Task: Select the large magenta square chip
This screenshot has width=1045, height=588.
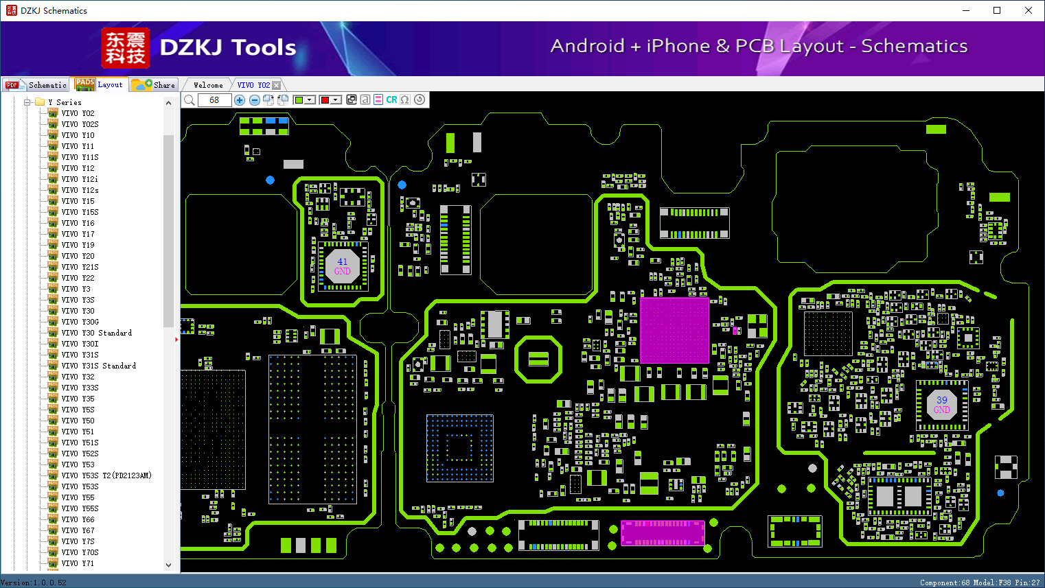Action: click(x=674, y=330)
